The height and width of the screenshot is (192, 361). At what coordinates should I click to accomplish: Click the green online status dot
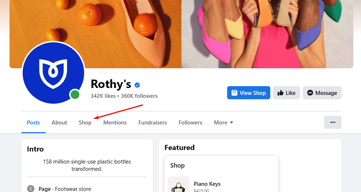[75, 95]
